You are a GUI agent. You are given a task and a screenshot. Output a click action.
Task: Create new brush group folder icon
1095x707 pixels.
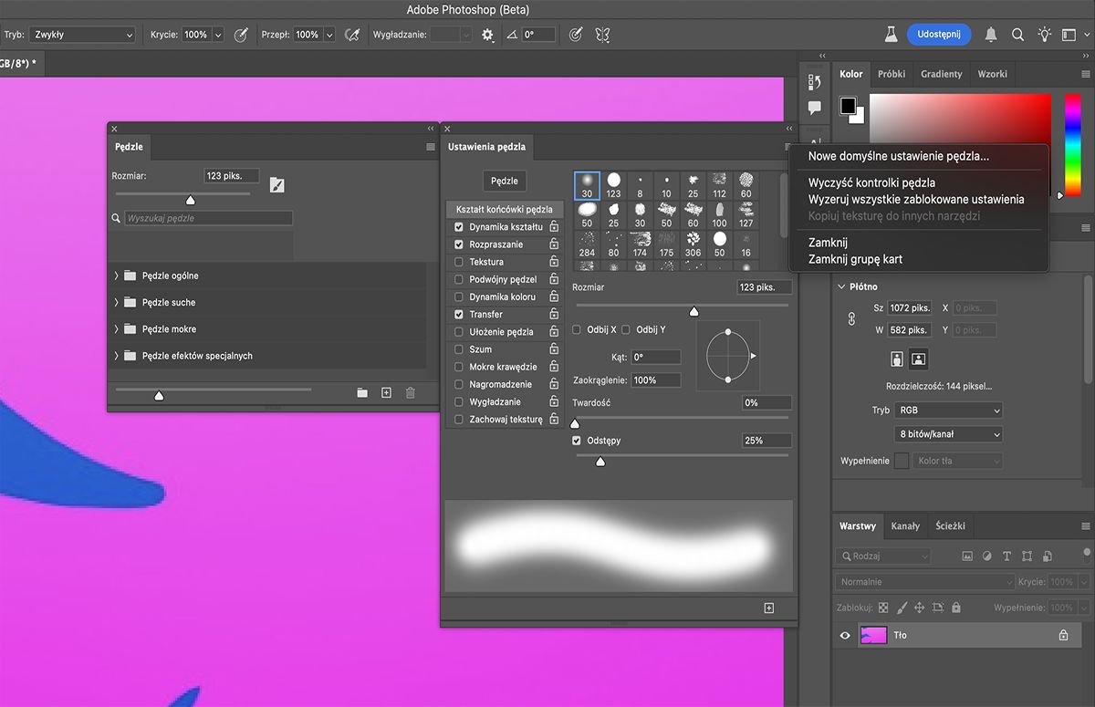coord(362,392)
